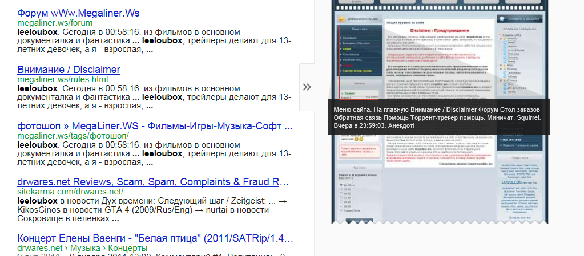Click the megaliner.ws/rules.html green URL
Image resolution: width=584 pixels, height=256 pixels.
pos(63,79)
